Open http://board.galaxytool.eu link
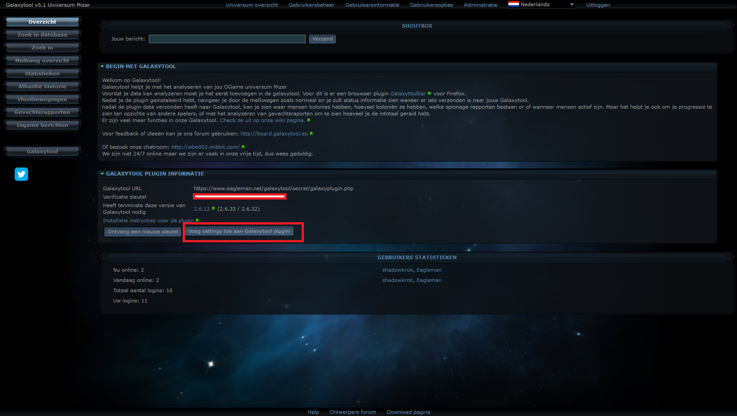 coord(274,134)
